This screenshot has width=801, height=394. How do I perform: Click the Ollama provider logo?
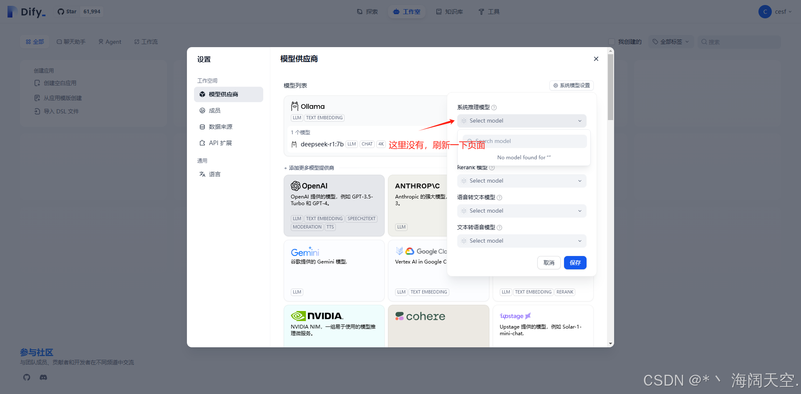tap(308, 106)
